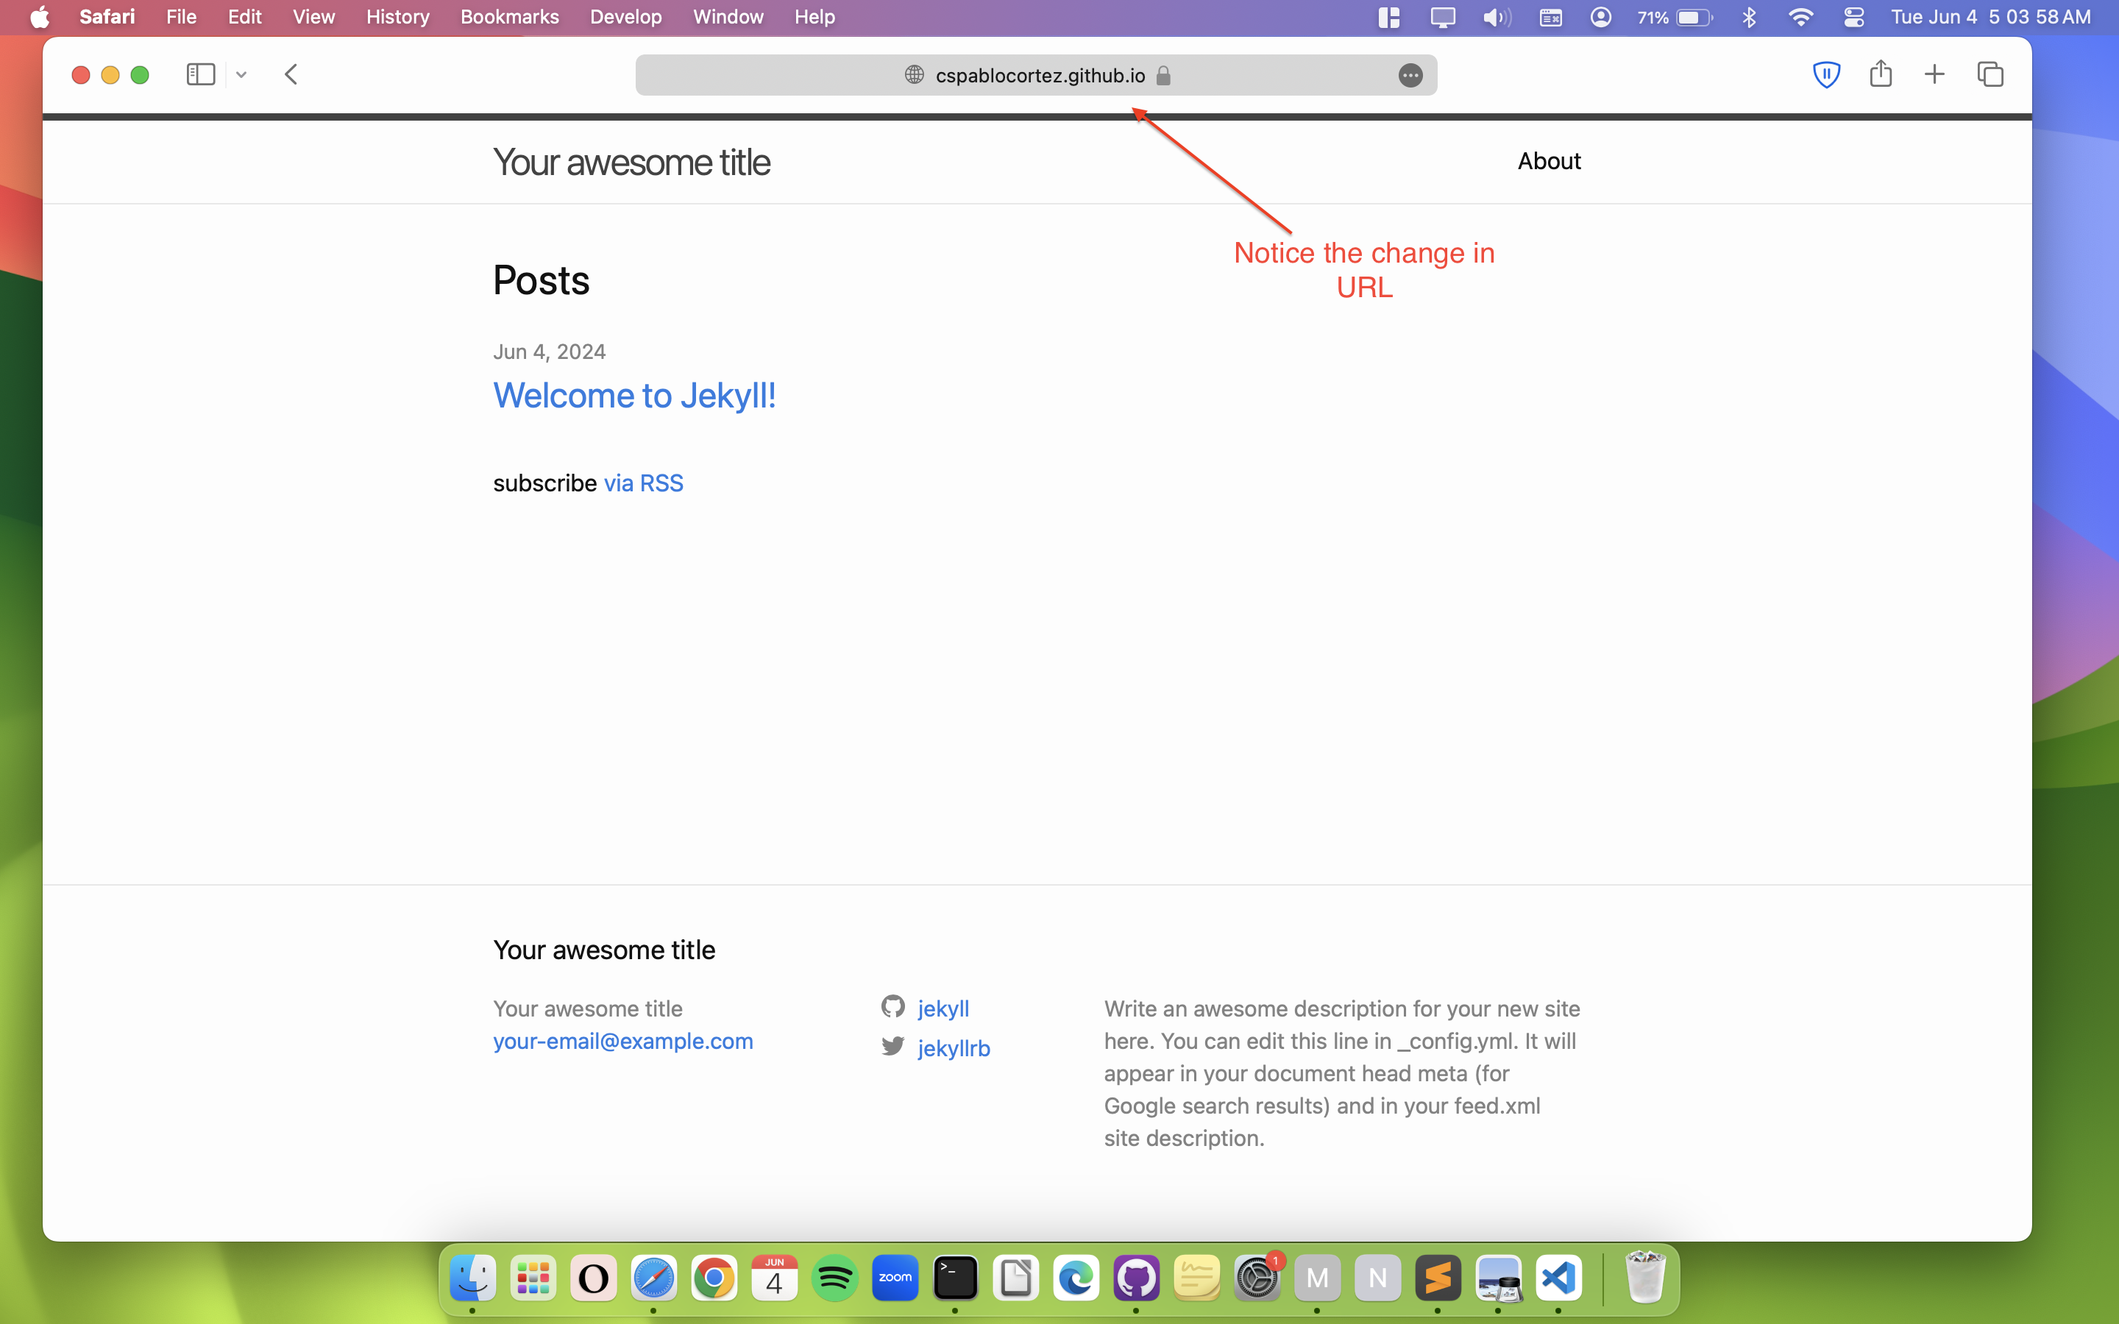Viewport: 2119px width, 1324px height.
Task: Open Control Center in the menu bar
Action: [1853, 18]
